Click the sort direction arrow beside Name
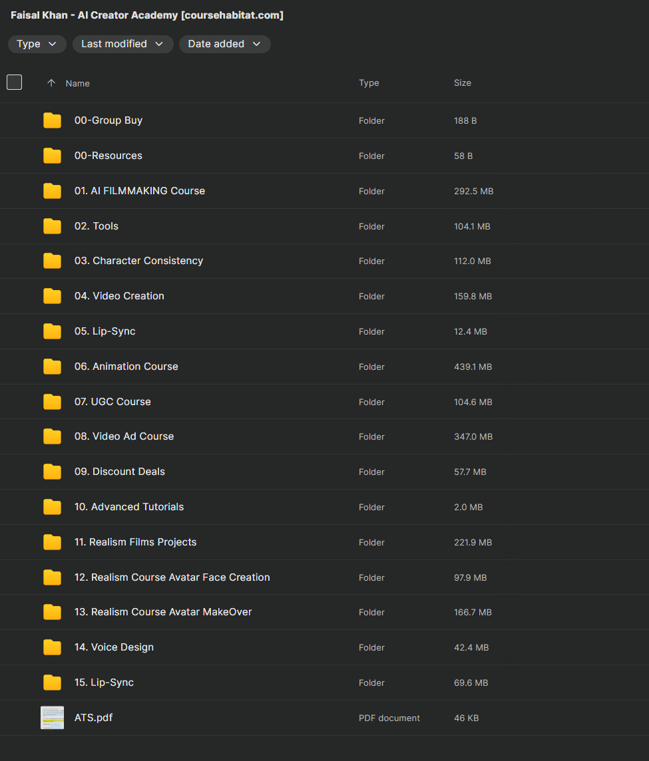649x761 pixels. (51, 83)
